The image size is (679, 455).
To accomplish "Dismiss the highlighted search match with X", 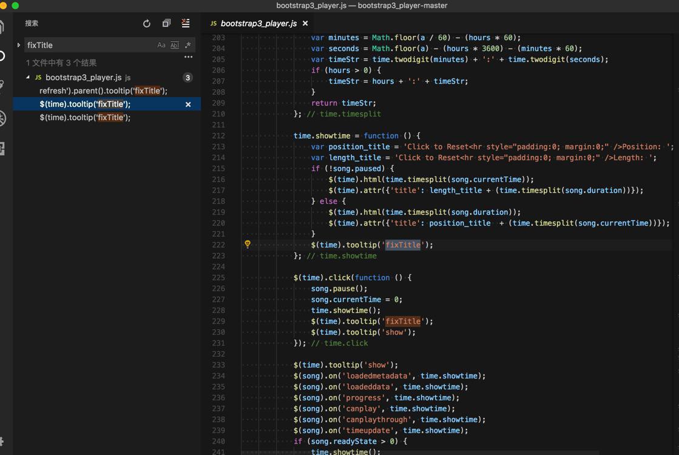I will (x=188, y=104).
